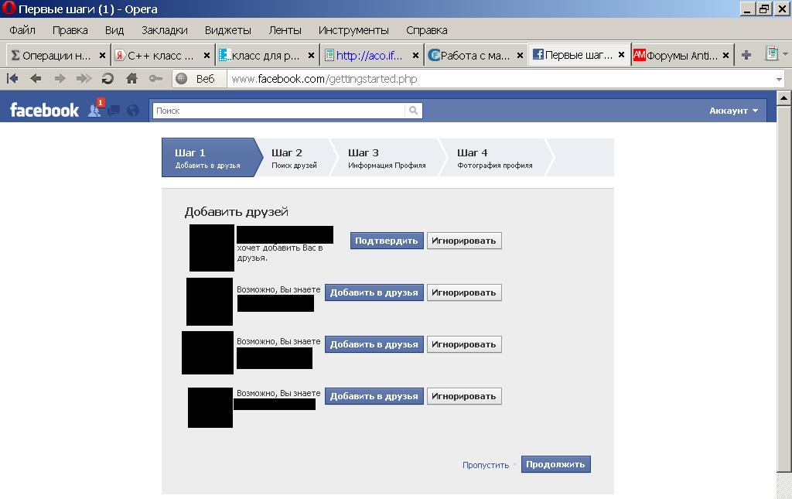The width and height of the screenshot is (792, 499).
Task: Open Facebook messages icon
Action: coord(114,110)
